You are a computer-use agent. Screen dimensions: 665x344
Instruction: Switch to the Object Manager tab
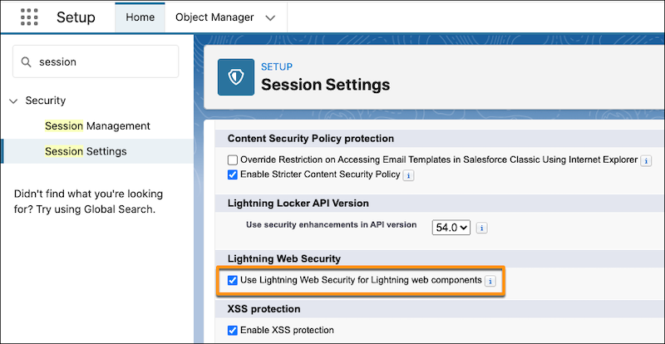coord(215,17)
